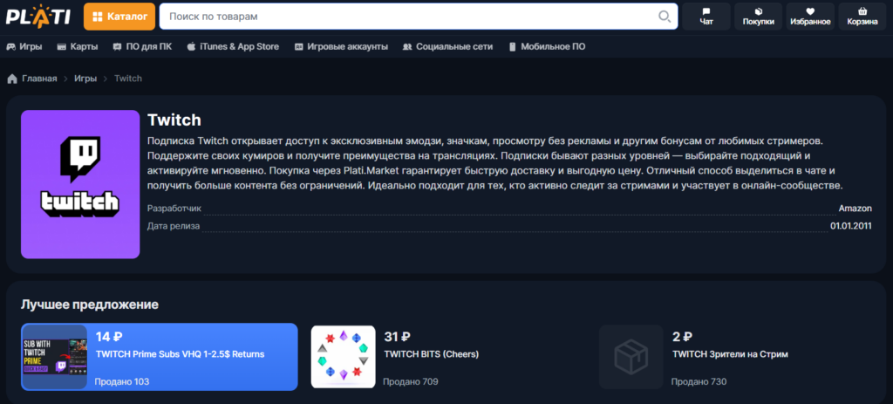
Task: Open TWITCH Зрители на Стрим offer
Action: click(x=730, y=354)
